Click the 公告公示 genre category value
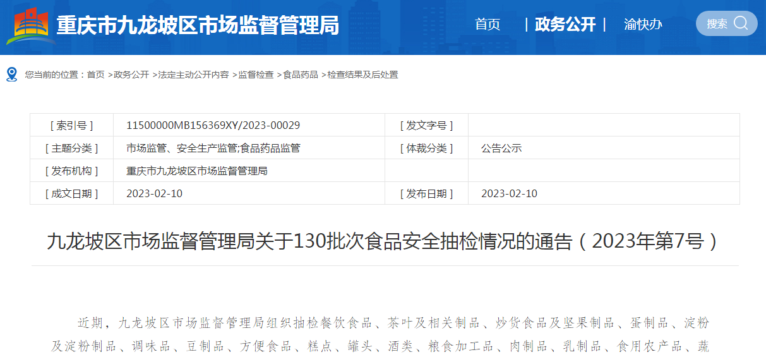This screenshot has height=357, width=766. [501, 148]
